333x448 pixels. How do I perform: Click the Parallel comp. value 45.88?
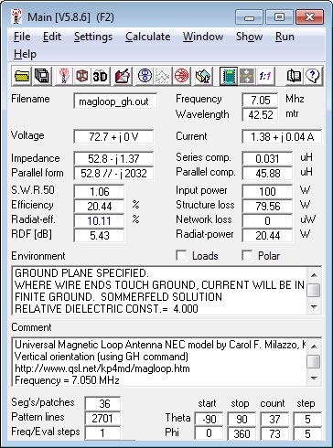click(x=267, y=173)
